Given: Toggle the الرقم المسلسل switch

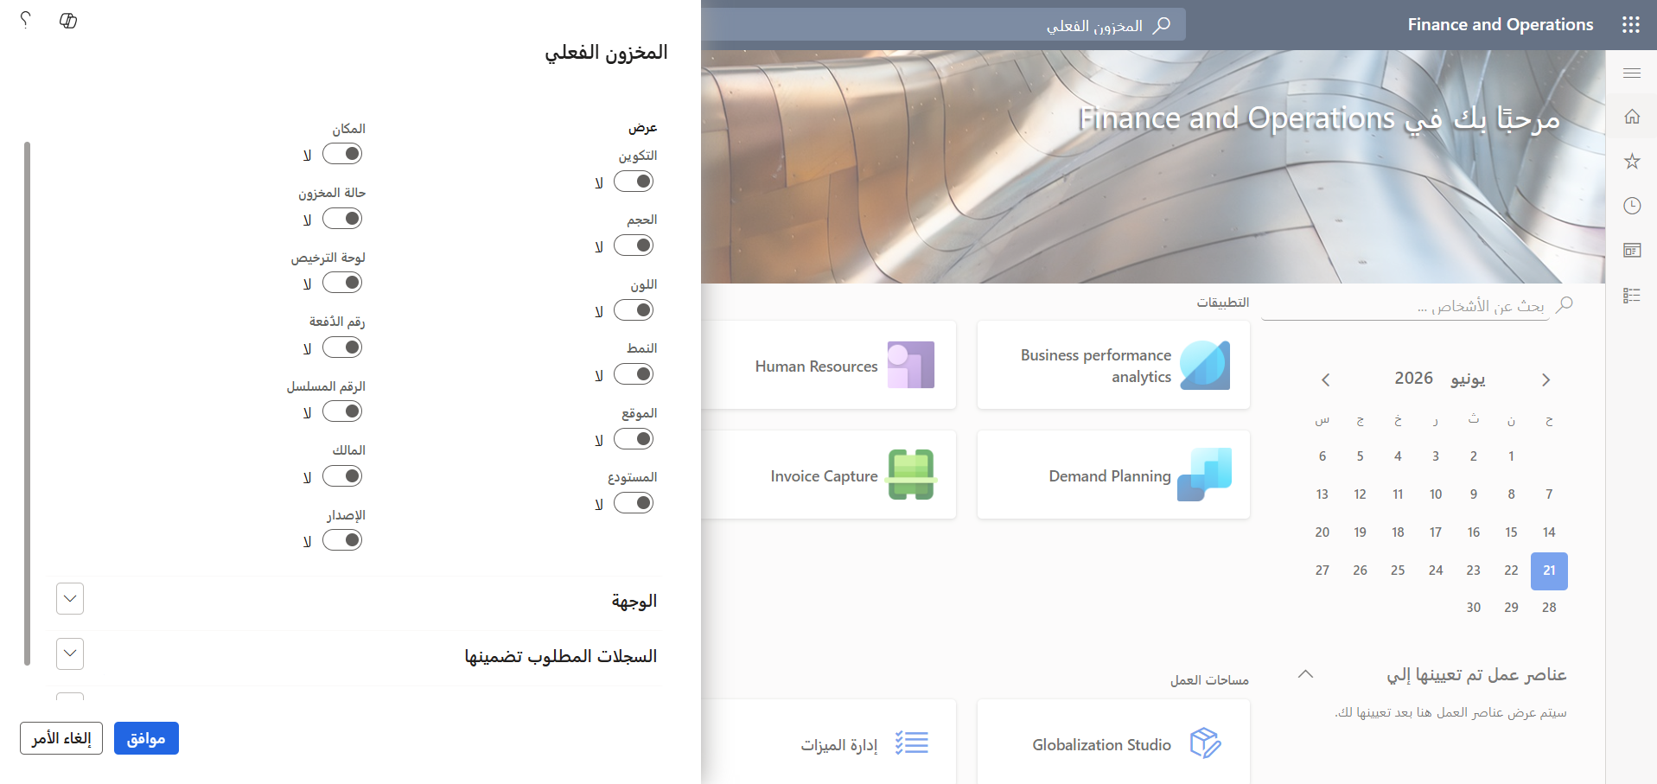Looking at the screenshot, I should pos(342,411).
